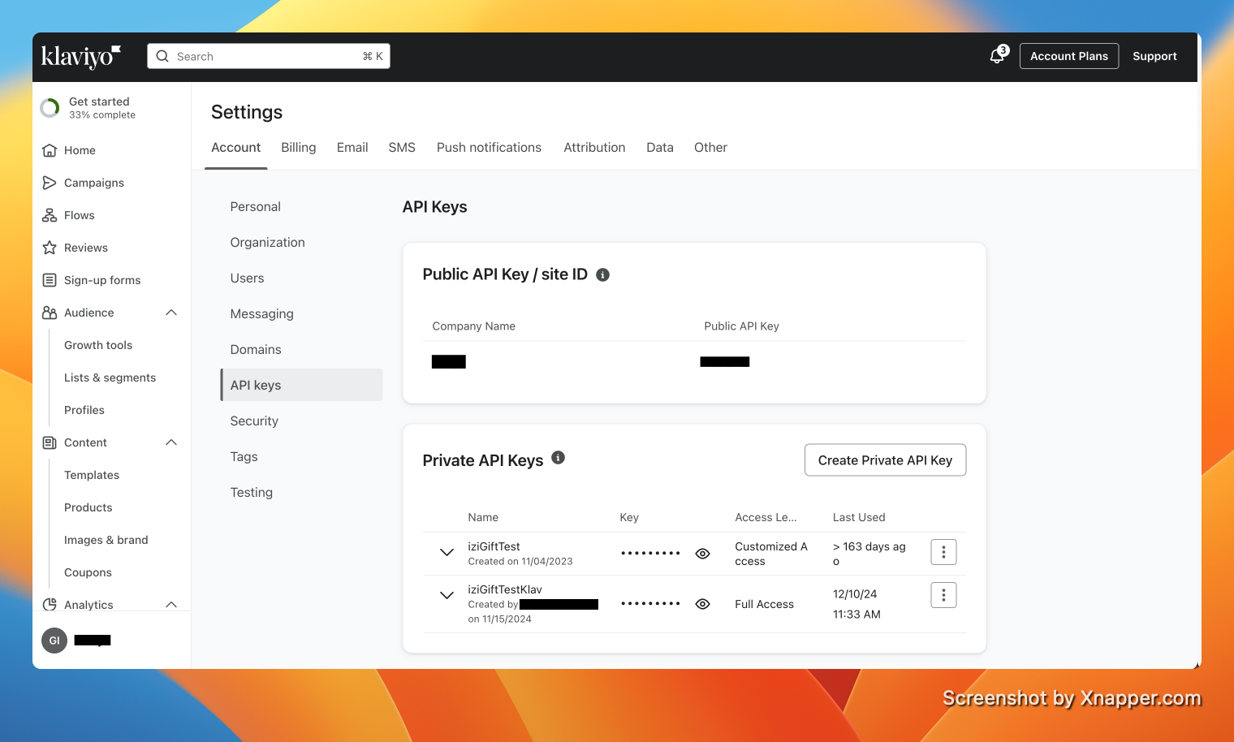The width and height of the screenshot is (1234, 742).
Task: Switch to the Billing settings tab
Action: pyautogui.click(x=298, y=148)
